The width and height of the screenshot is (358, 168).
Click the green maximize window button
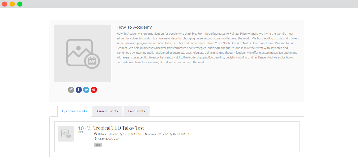pos(20,4)
